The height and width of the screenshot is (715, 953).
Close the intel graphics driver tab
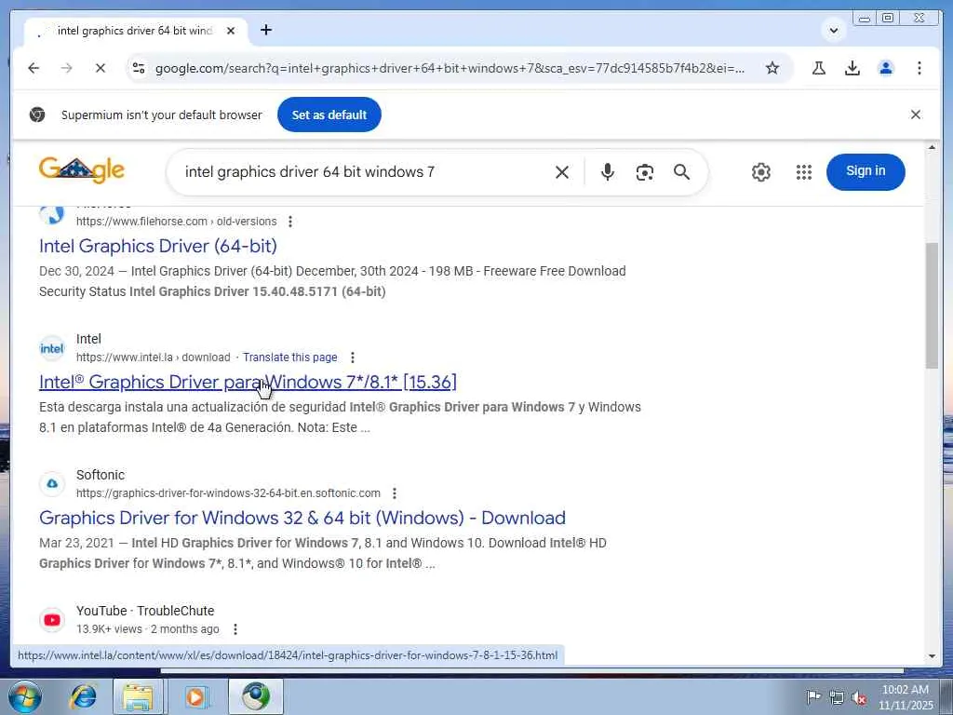pos(231,31)
